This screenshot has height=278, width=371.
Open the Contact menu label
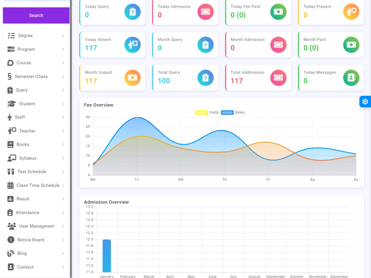click(25, 267)
